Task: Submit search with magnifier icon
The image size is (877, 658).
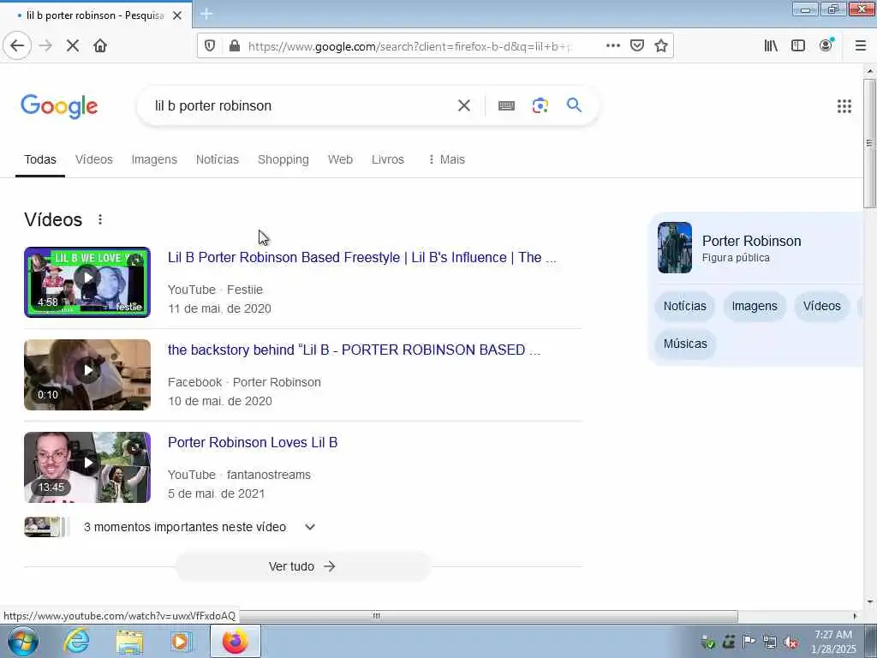Action: click(574, 105)
